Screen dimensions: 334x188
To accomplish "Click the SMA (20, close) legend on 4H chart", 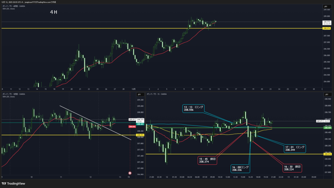I will pyautogui.click(x=9, y=9).
